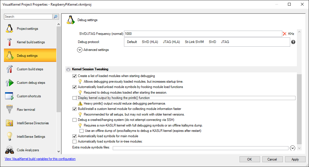Screen dimensions: 309x167
Task: Click the Custom debug steps play icon
Action: [x=10, y=83]
